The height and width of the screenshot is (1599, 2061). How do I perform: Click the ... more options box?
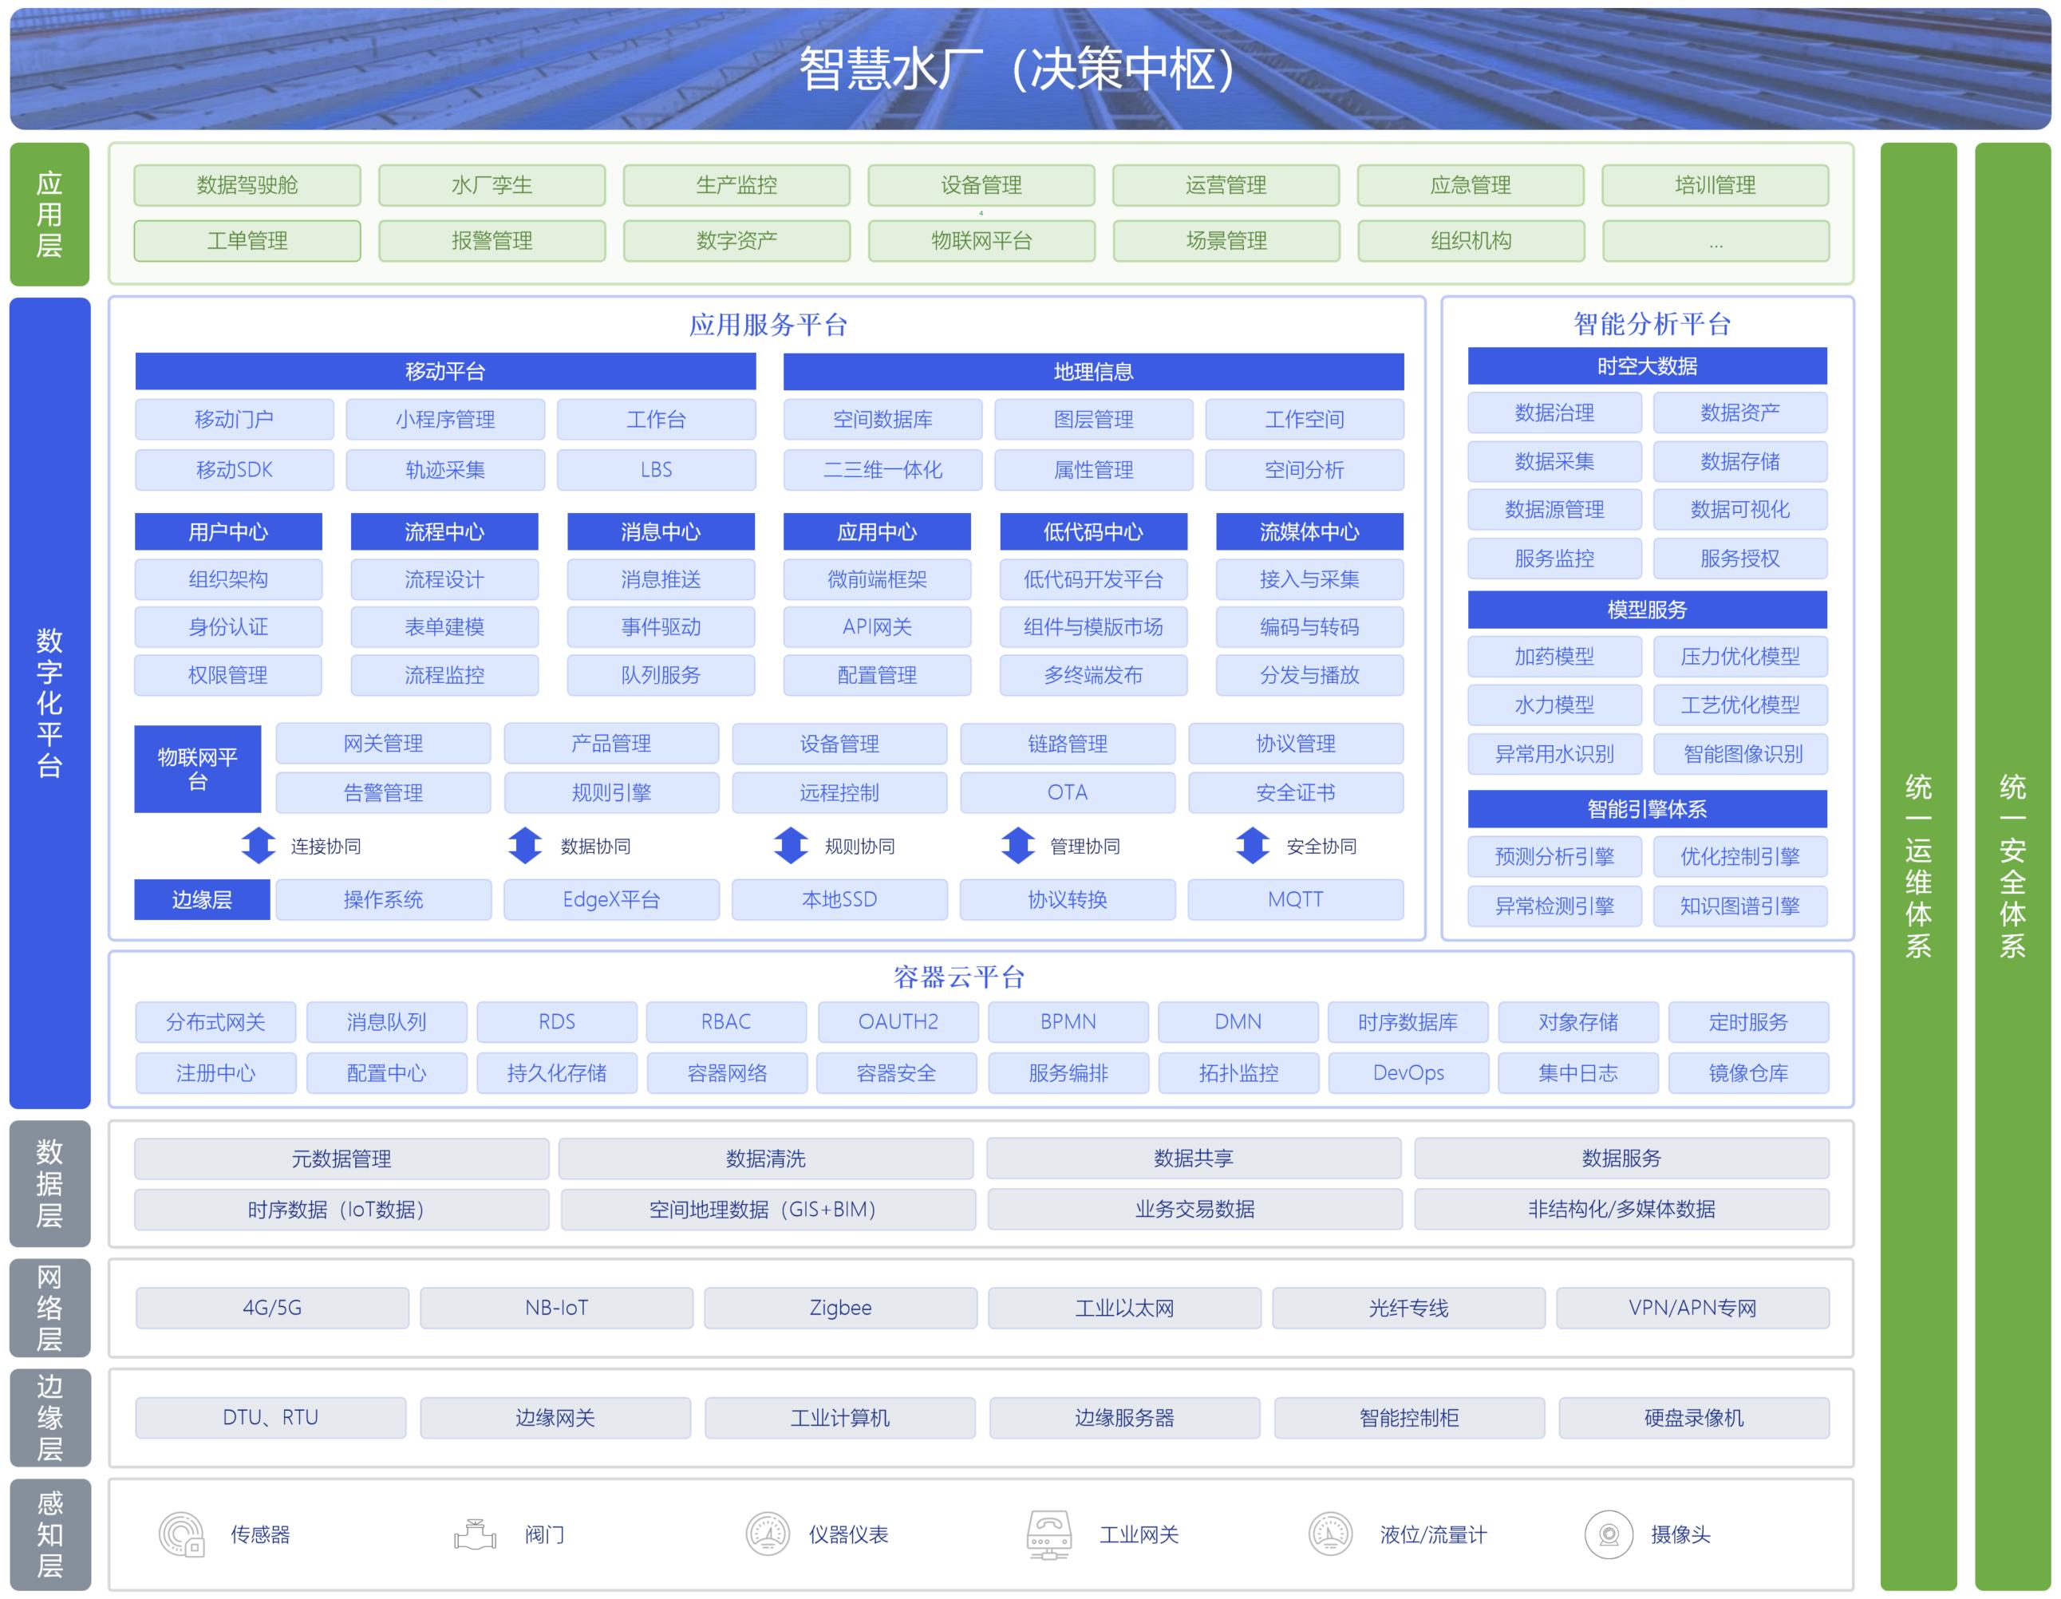[x=1715, y=241]
